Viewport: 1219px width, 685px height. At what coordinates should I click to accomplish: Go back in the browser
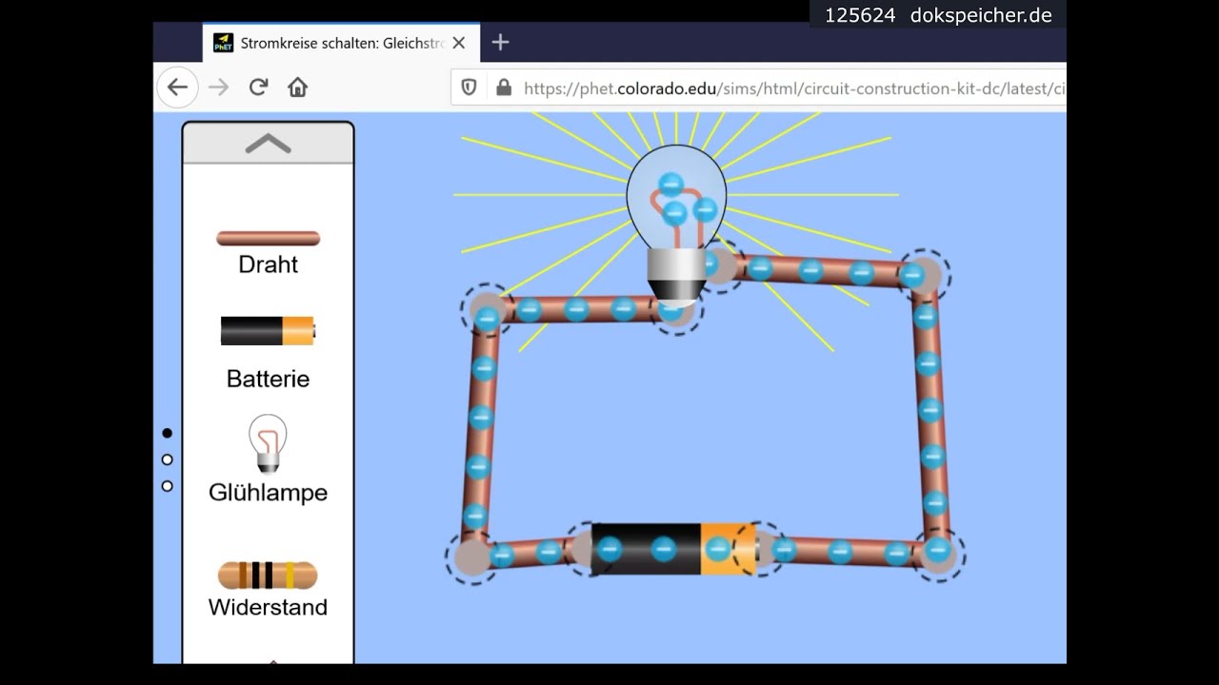point(177,88)
